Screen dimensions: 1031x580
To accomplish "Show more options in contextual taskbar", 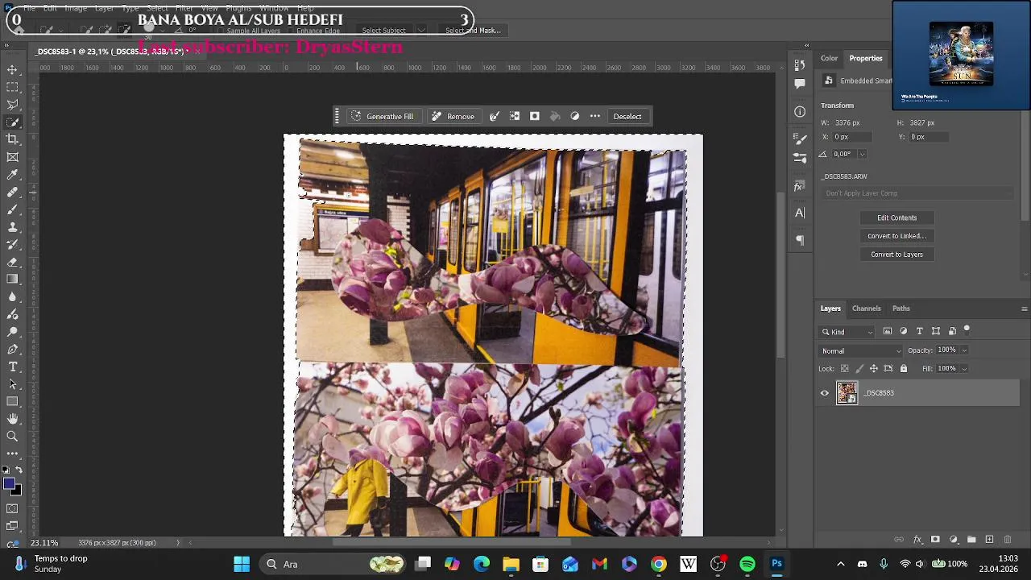I will (595, 116).
